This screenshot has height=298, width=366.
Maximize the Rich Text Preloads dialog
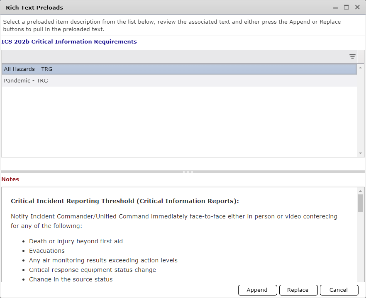click(x=346, y=7)
